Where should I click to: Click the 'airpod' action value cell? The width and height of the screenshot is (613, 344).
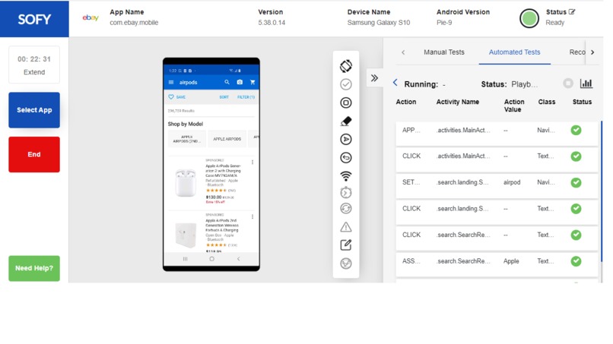point(512,182)
